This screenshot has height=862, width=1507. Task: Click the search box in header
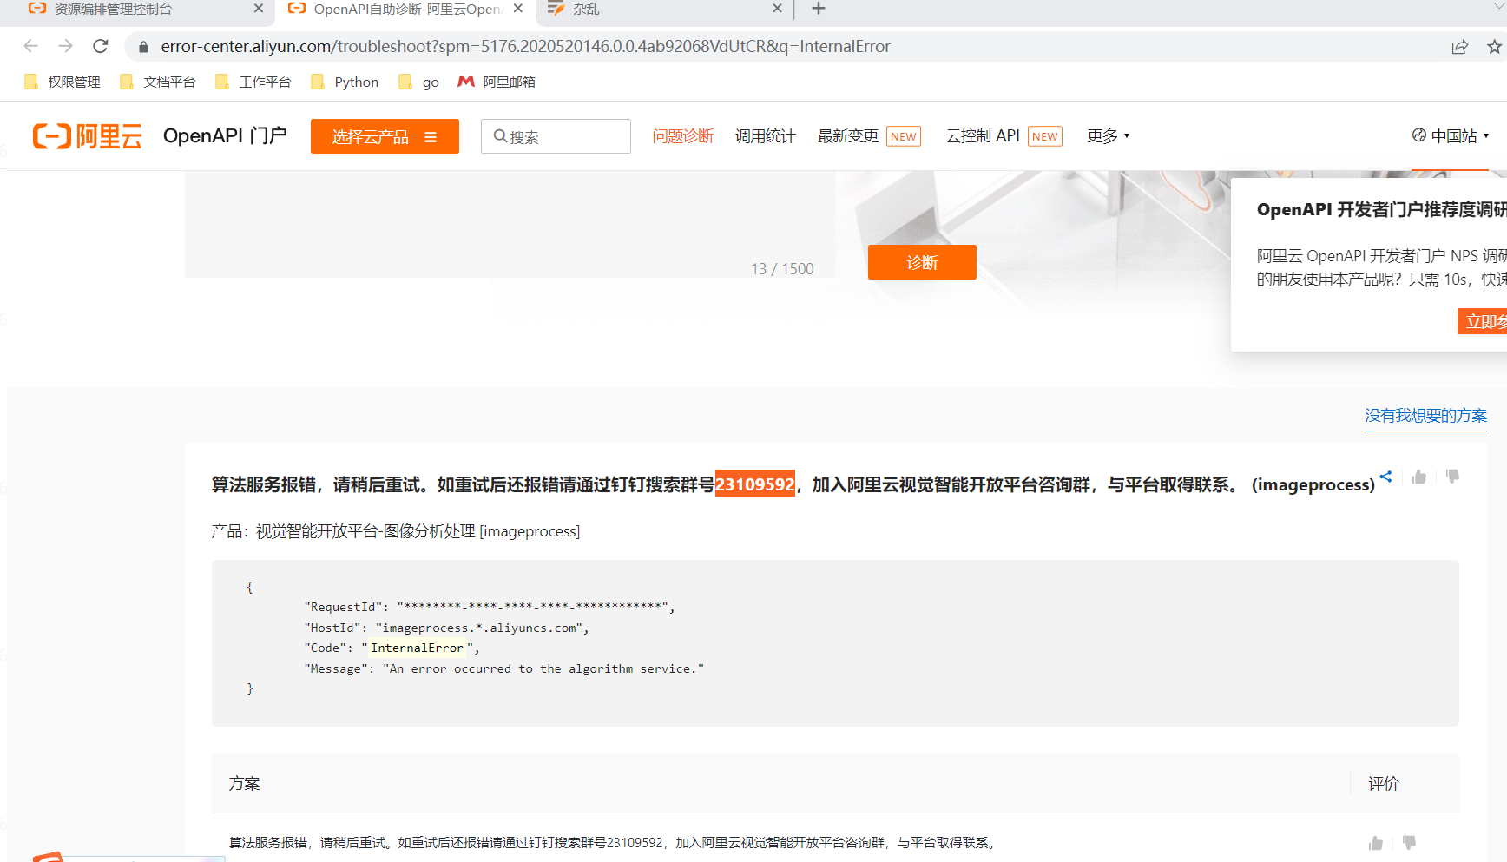[x=556, y=136]
